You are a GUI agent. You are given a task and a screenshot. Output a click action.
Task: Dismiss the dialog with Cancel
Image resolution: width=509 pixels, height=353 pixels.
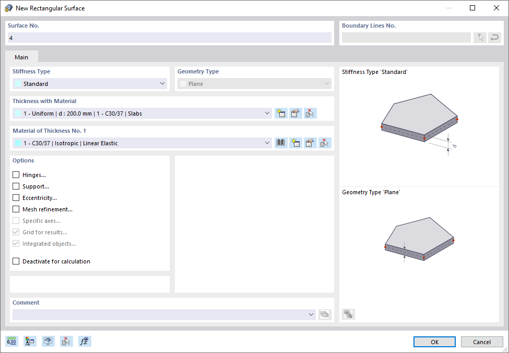[481, 342]
